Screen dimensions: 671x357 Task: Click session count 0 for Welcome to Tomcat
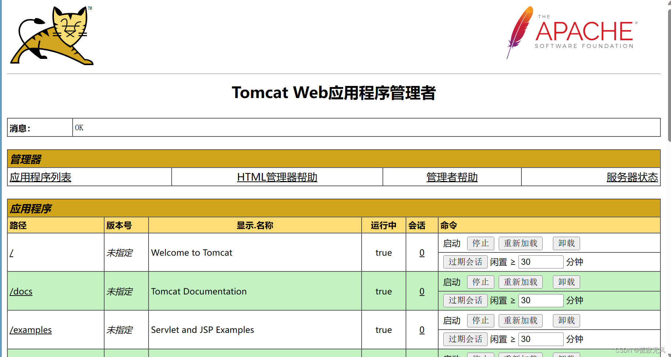pos(422,253)
